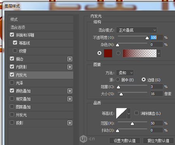Viewport: 175px width, 145px height.
Task: Enable the 纹理 checkbox
Action: click(15, 51)
